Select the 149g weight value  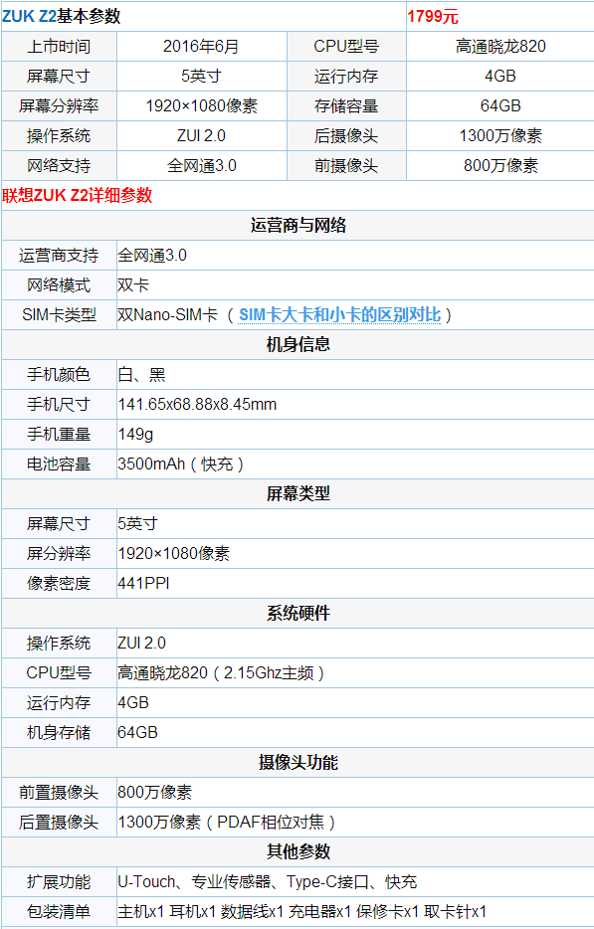click(x=135, y=435)
